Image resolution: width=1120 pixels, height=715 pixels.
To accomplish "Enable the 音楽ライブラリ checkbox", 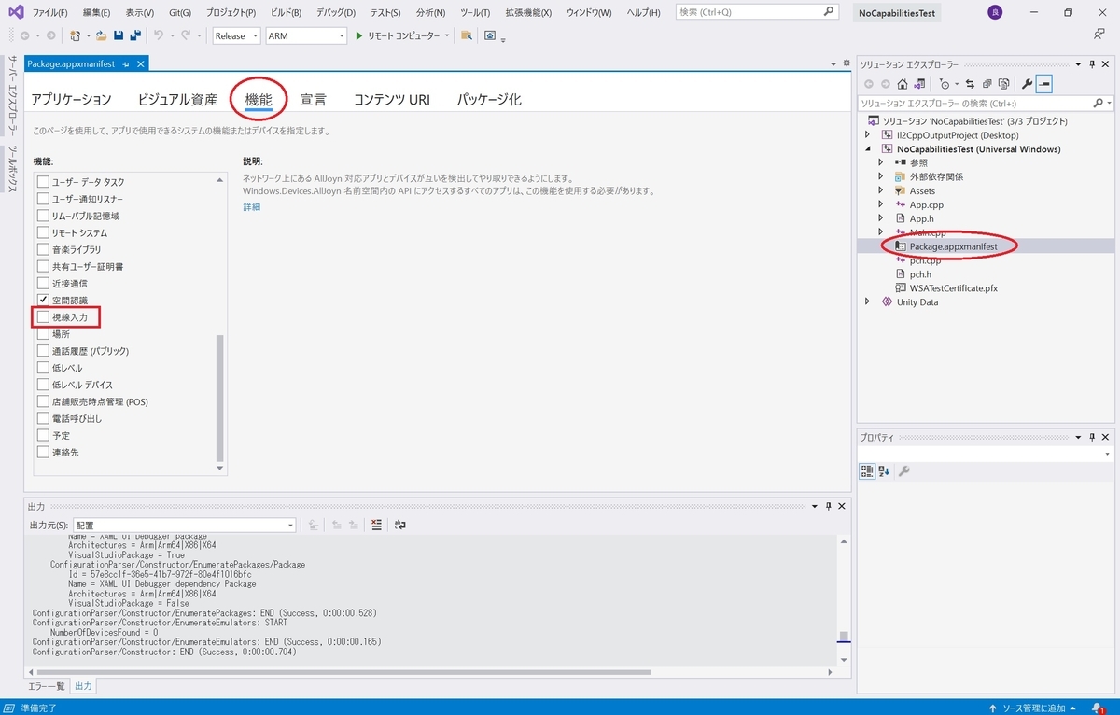I will point(43,249).
